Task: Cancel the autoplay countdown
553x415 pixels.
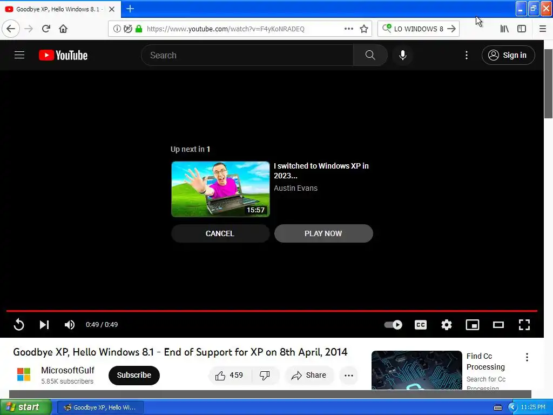Action: click(220, 233)
